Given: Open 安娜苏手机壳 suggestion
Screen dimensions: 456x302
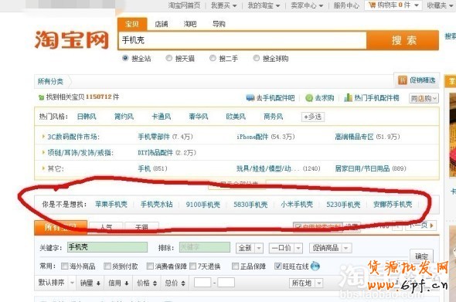Looking at the screenshot, I should coord(393,205).
